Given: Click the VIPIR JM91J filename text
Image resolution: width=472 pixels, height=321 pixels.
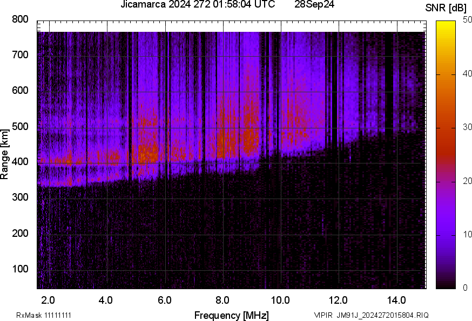Looking at the screenshot, I should click(x=371, y=315).
